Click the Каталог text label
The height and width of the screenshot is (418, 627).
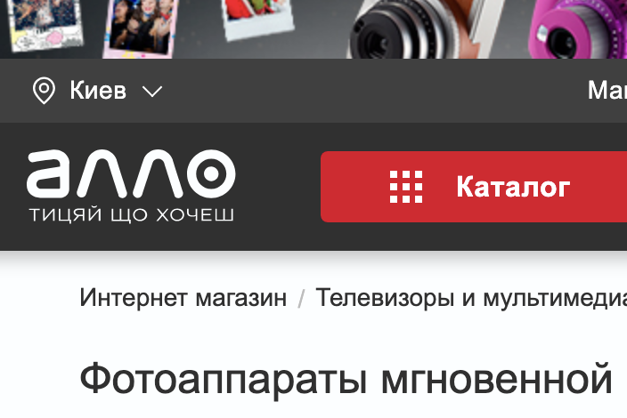click(513, 187)
